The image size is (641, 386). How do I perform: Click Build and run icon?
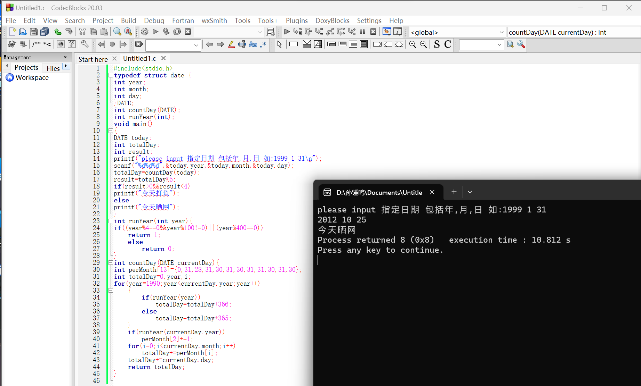[166, 32]
